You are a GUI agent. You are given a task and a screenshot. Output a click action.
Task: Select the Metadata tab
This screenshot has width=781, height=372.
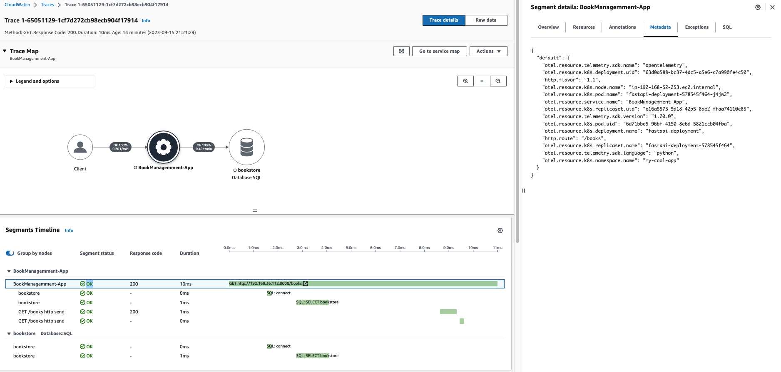(660, 27)
